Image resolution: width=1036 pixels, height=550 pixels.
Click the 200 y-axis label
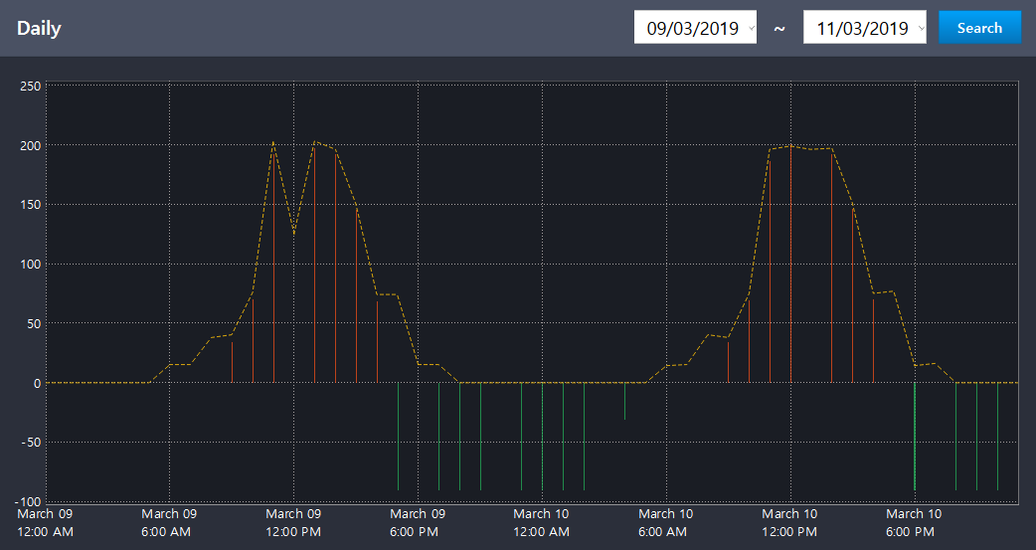point(30,145)
